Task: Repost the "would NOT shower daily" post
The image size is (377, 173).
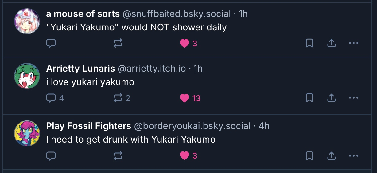Action: point(118,44)
